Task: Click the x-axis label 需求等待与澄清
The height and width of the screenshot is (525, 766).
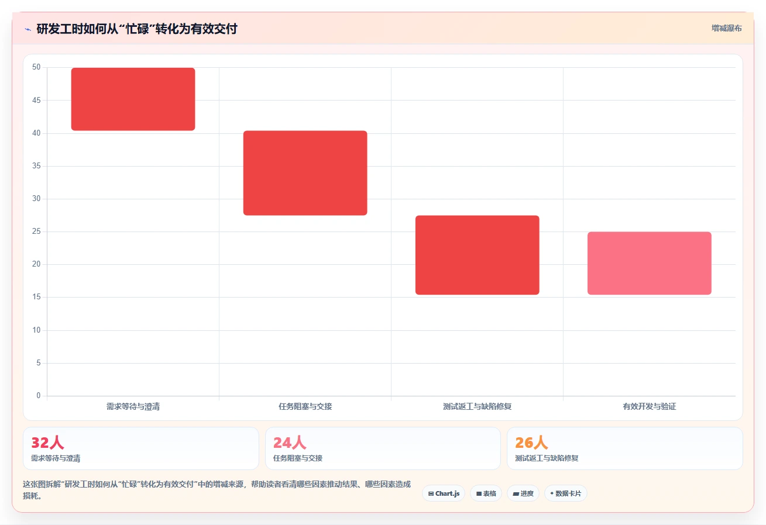Action: (133, 406)
